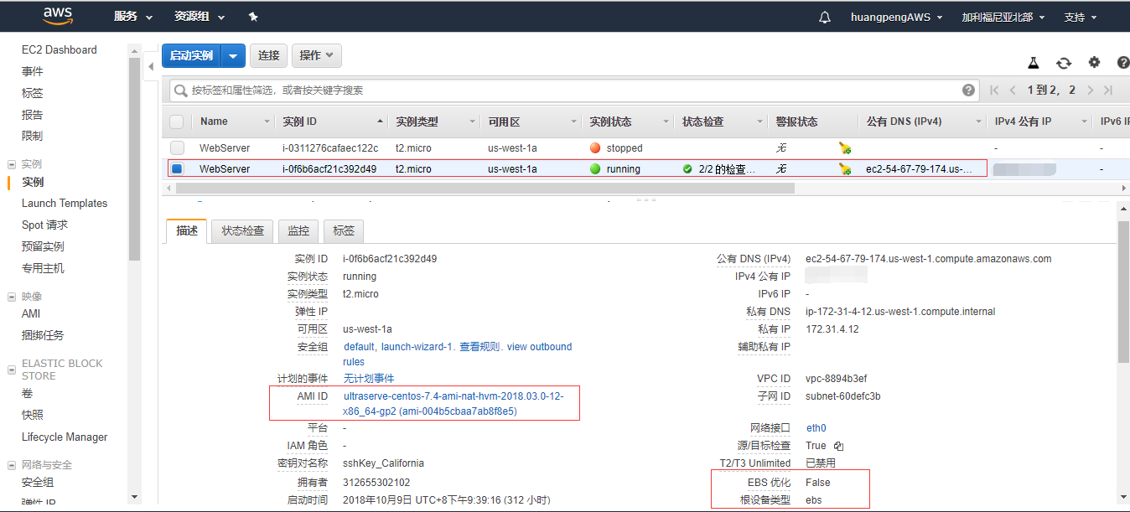Click the green running status indicator
The height and width of the screenshot is (512, 1130).
click(595, 169)
